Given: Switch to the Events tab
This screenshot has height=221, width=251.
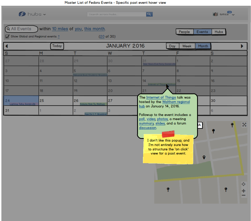Looking at the screenshot, I should pos(202,32).
